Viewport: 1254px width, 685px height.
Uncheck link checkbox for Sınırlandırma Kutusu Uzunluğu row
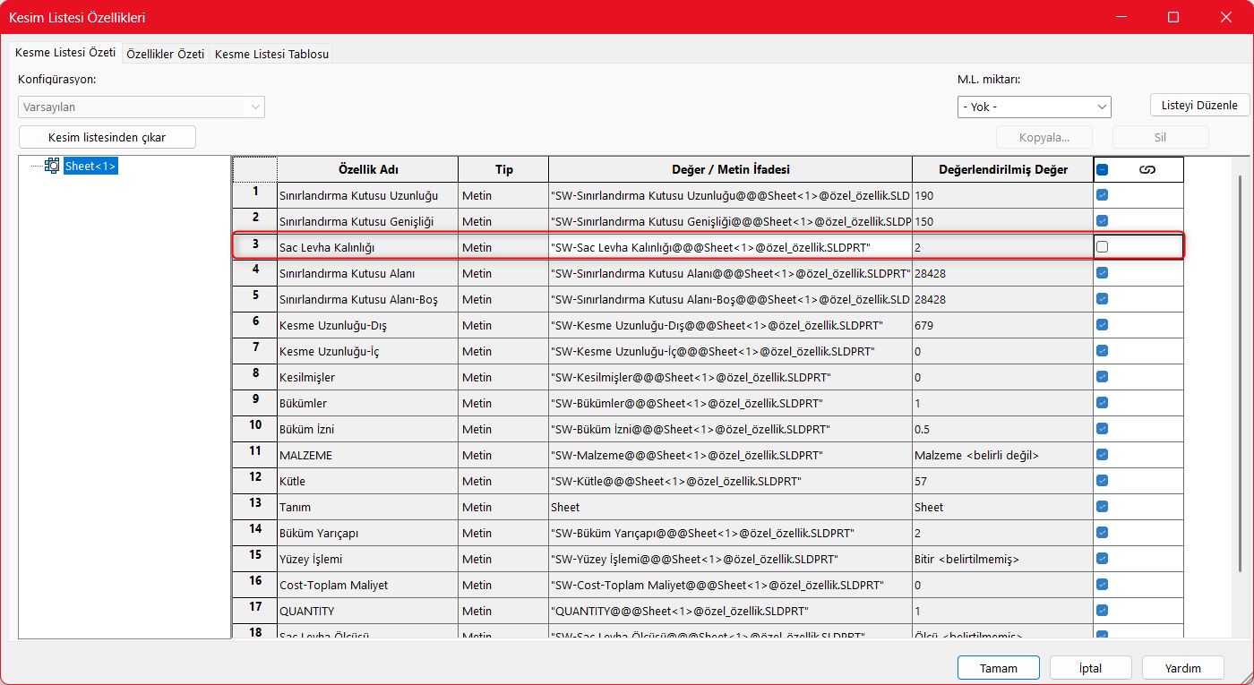[1103, 195]
